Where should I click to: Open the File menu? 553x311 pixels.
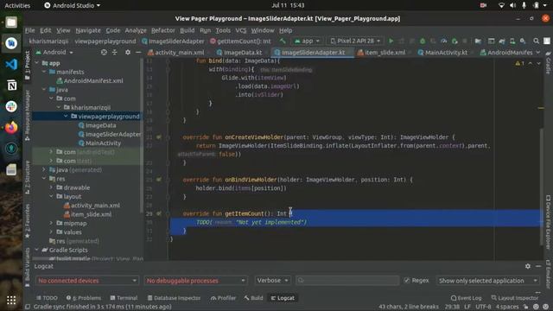point(30,30)
